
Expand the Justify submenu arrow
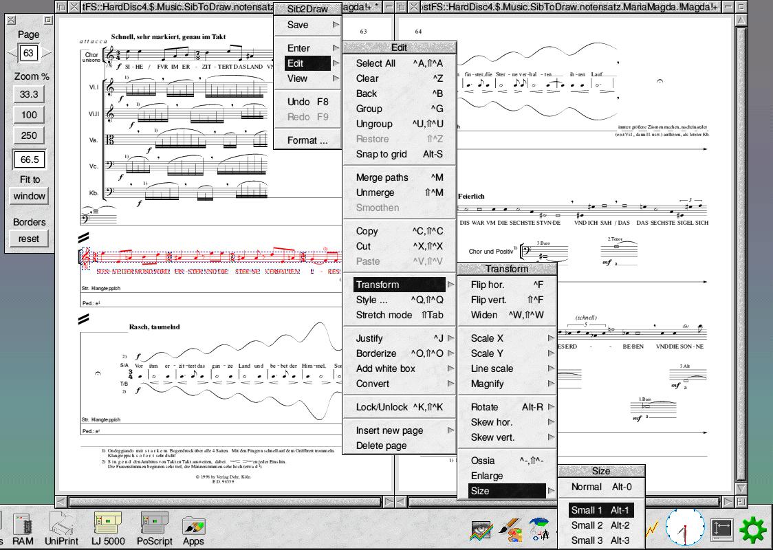(x=450, y=338)
